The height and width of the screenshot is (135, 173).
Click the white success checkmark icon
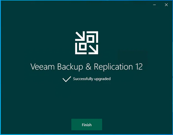[67, 79]
